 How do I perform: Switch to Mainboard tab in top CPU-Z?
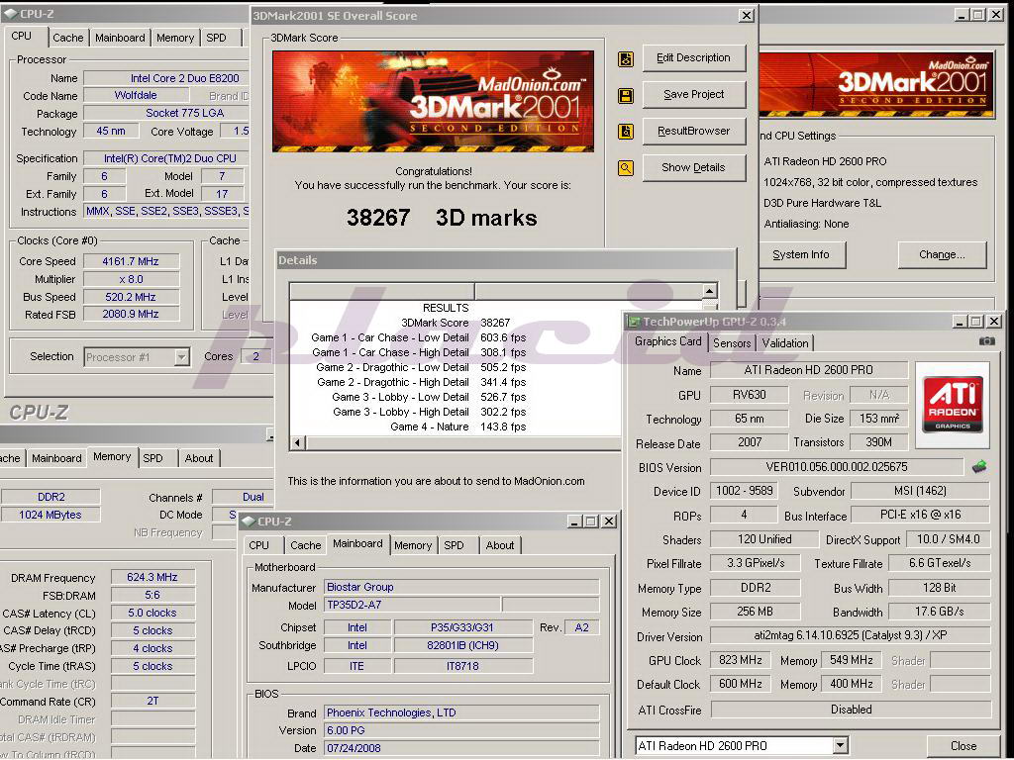click(120, 38)
